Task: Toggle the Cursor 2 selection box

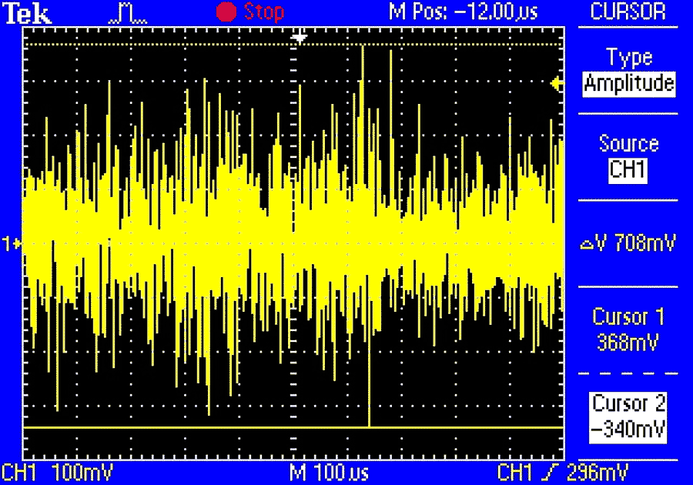Action: click(x=629, y=416)
